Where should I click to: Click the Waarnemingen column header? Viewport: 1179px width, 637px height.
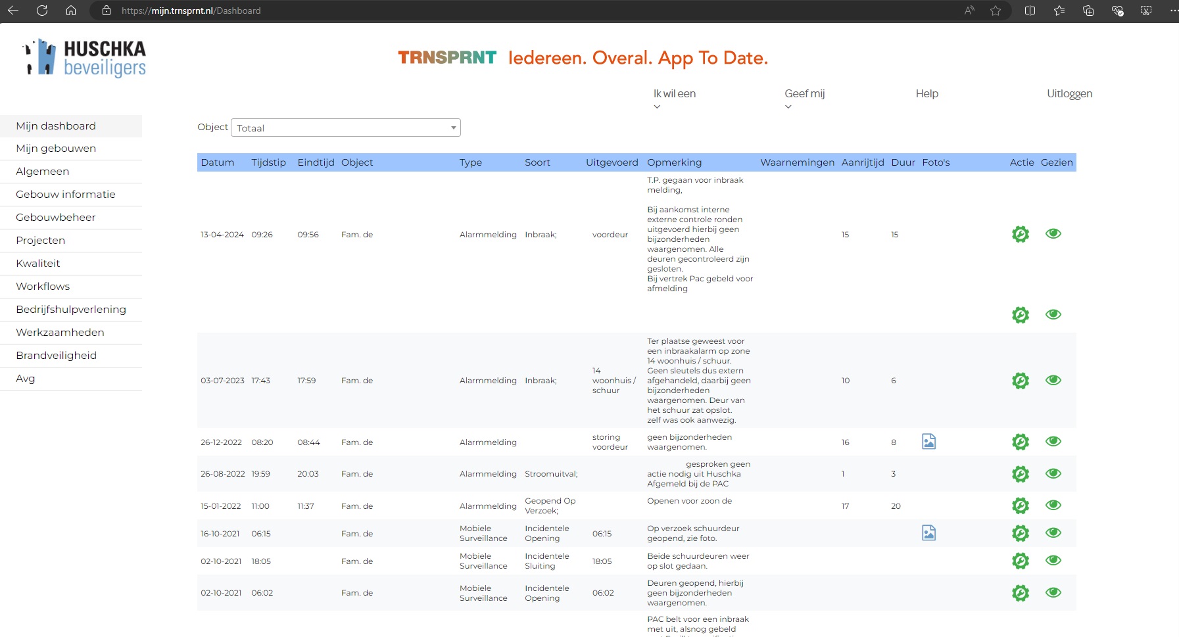(797, 162)
